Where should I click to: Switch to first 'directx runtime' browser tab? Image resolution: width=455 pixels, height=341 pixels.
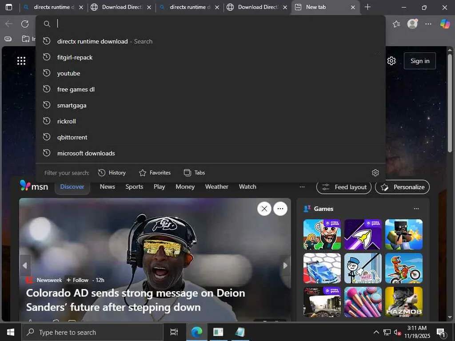(x=54, y=7)
